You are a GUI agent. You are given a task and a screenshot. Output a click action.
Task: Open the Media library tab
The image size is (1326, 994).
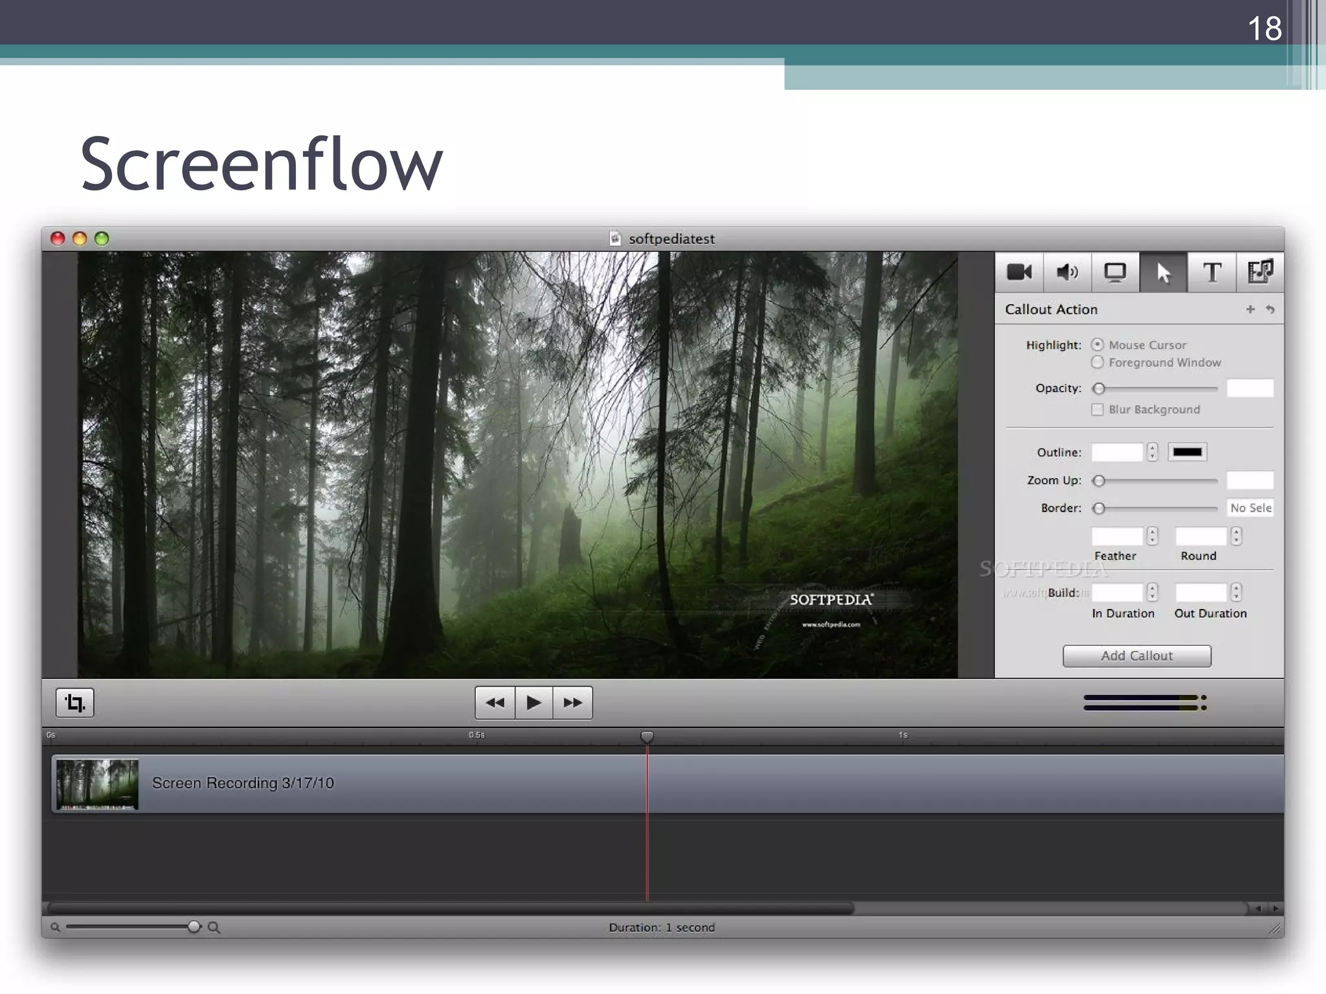(x=1260, y=272)
